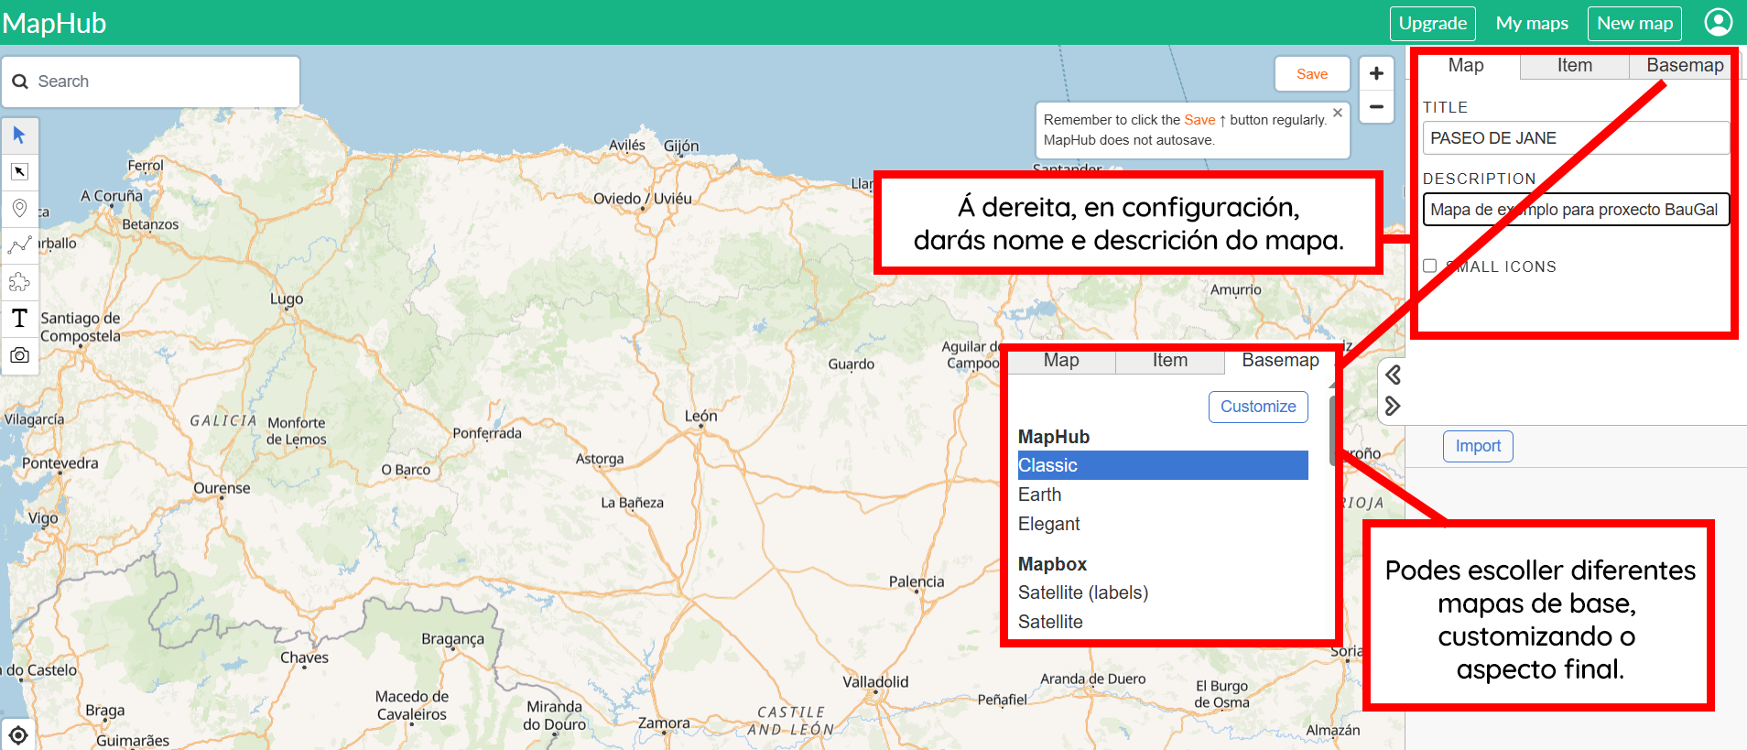
Task: Focus the Search field
Action: 151,82
